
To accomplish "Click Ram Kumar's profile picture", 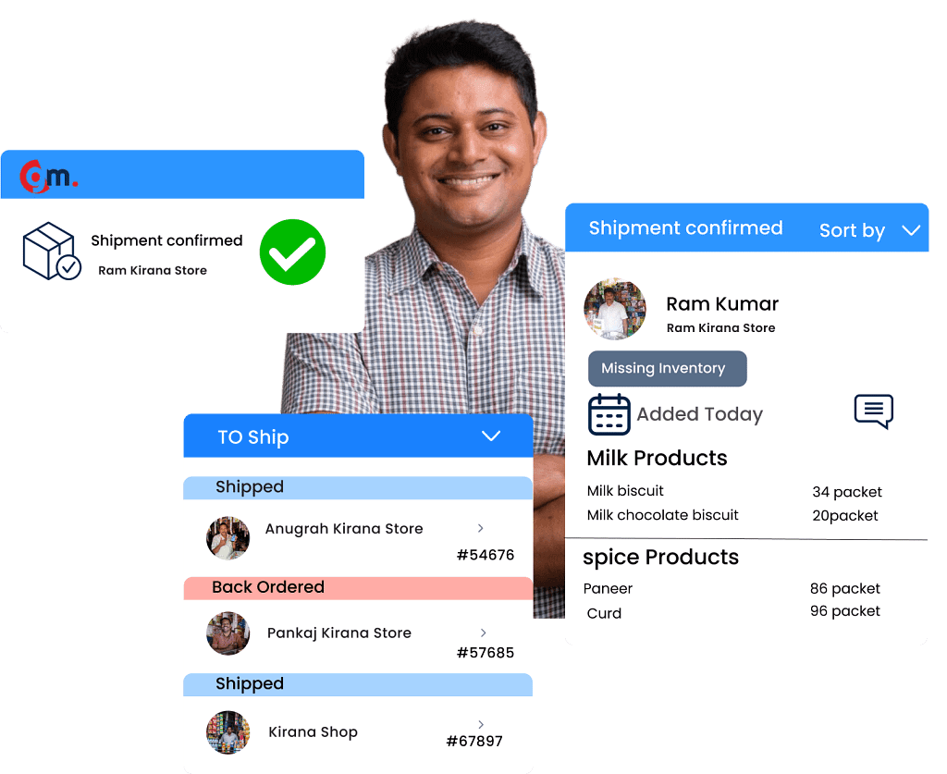I will [615, 308].
